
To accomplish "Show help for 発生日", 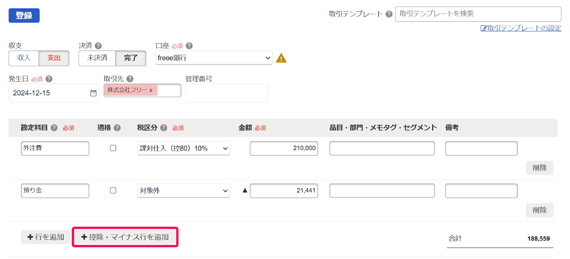I will tap(49, 79).
